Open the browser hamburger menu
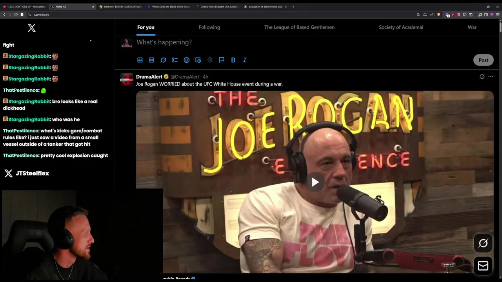 pyautogui.click(x=498, y=14)
